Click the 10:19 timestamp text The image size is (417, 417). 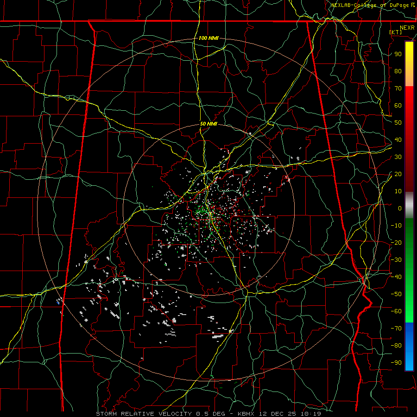(x=311, y=414)
